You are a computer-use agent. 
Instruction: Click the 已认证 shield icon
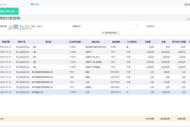(32, 4)
